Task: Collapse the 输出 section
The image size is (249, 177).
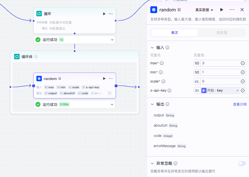Action: click(x=152, y=104)
